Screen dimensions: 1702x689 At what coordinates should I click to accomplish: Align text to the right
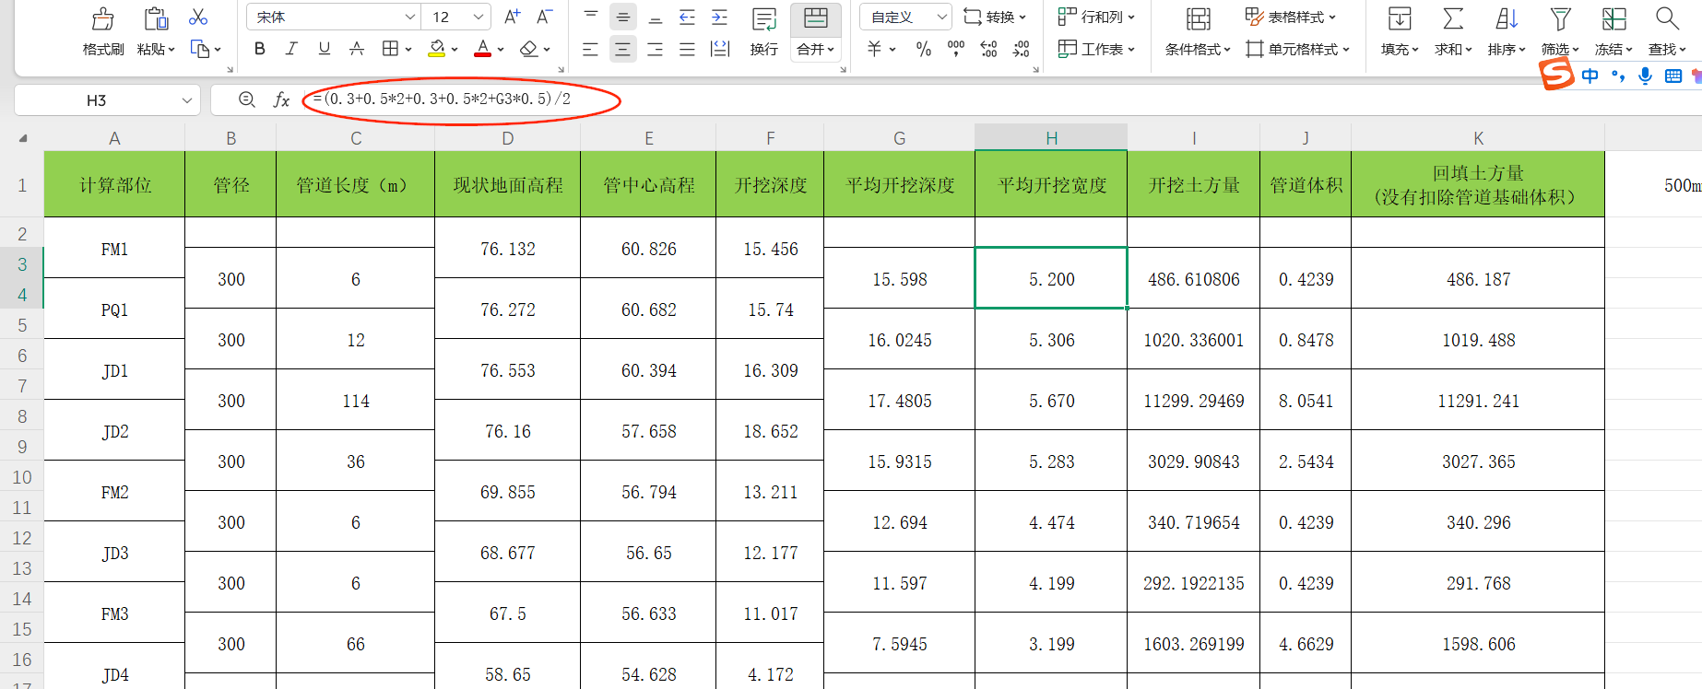[656, 50]
